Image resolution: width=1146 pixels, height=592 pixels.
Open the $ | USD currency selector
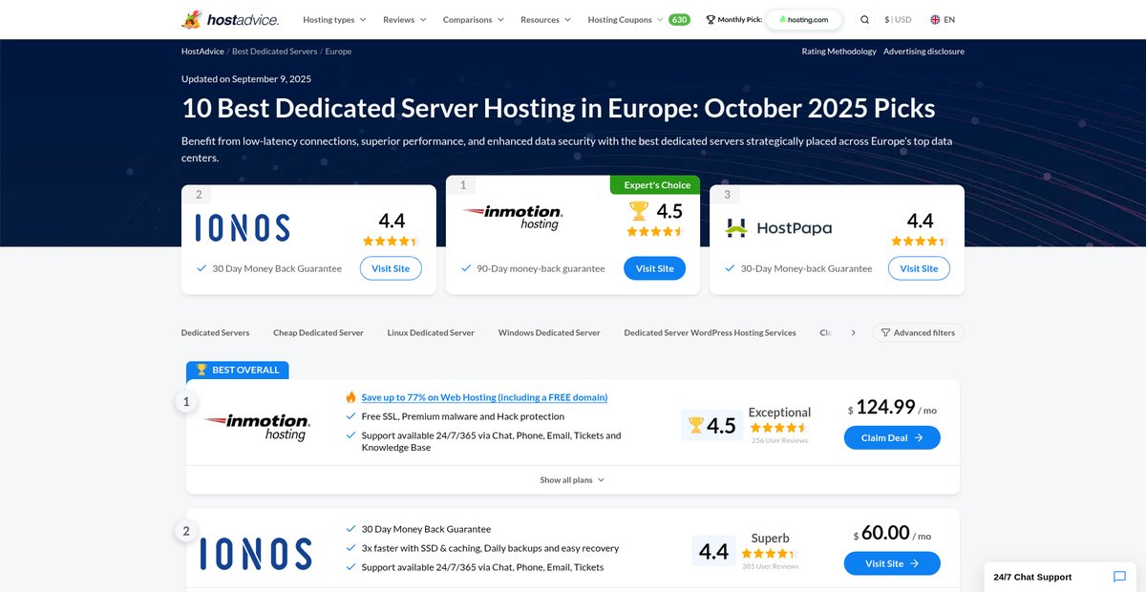[x=898, y=19]
